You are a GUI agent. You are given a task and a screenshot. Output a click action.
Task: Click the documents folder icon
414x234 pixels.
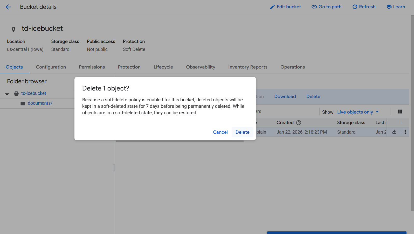click(x=23, y=103)
